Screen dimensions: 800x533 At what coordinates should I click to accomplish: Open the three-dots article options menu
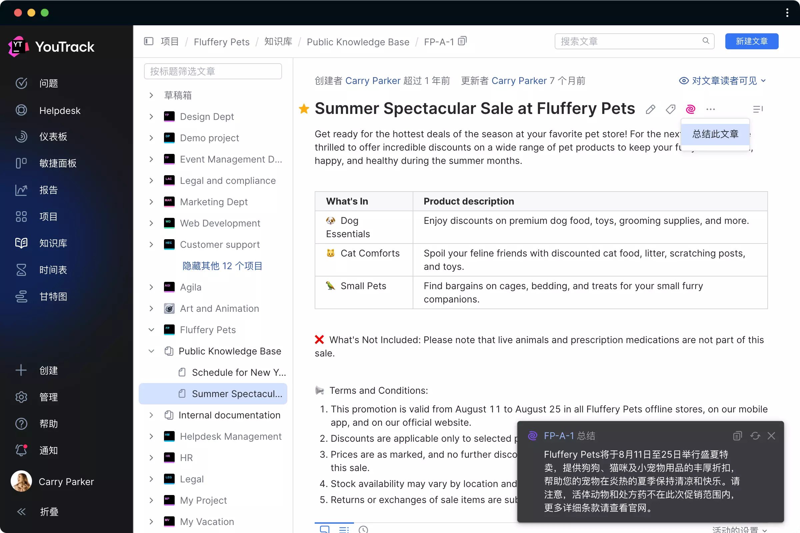tap(711, 109)
